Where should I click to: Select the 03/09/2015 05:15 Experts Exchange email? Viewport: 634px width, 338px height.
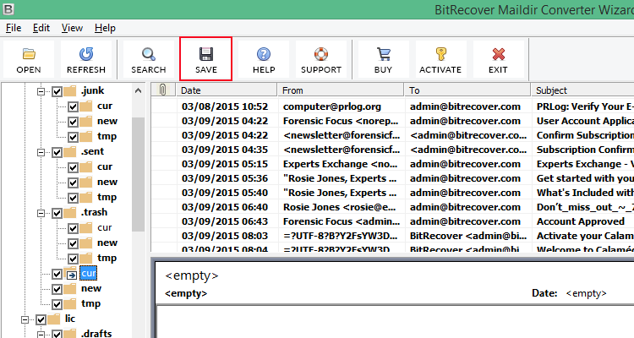(392, 164)
